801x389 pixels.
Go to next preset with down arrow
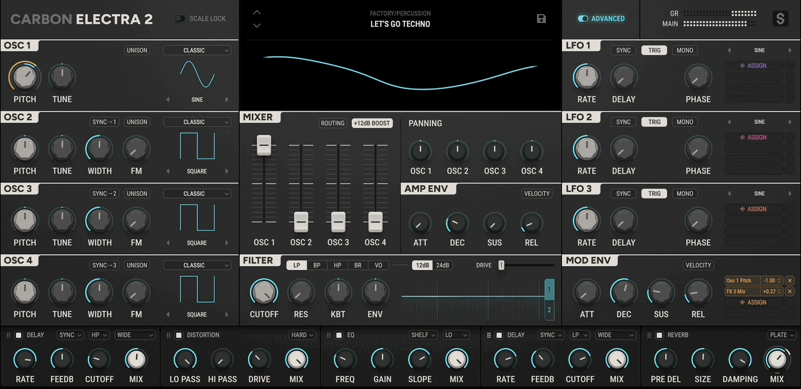pyautogui.click(x=257, y=26)
